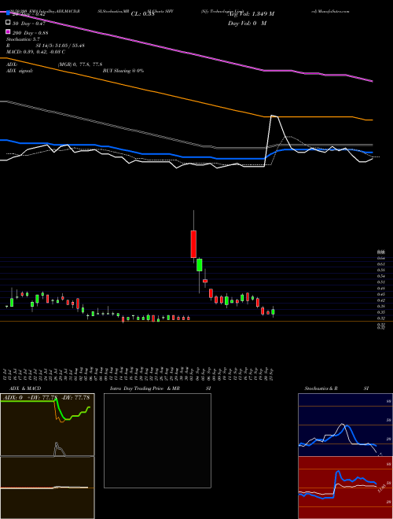Click the red RSI chart panel

point(345,488)
